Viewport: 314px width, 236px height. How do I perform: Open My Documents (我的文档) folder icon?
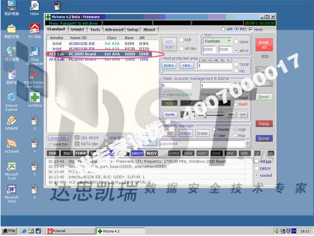(x=12, y=31)
